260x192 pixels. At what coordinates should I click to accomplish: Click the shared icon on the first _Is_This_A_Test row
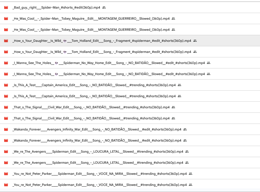[180, 85]
